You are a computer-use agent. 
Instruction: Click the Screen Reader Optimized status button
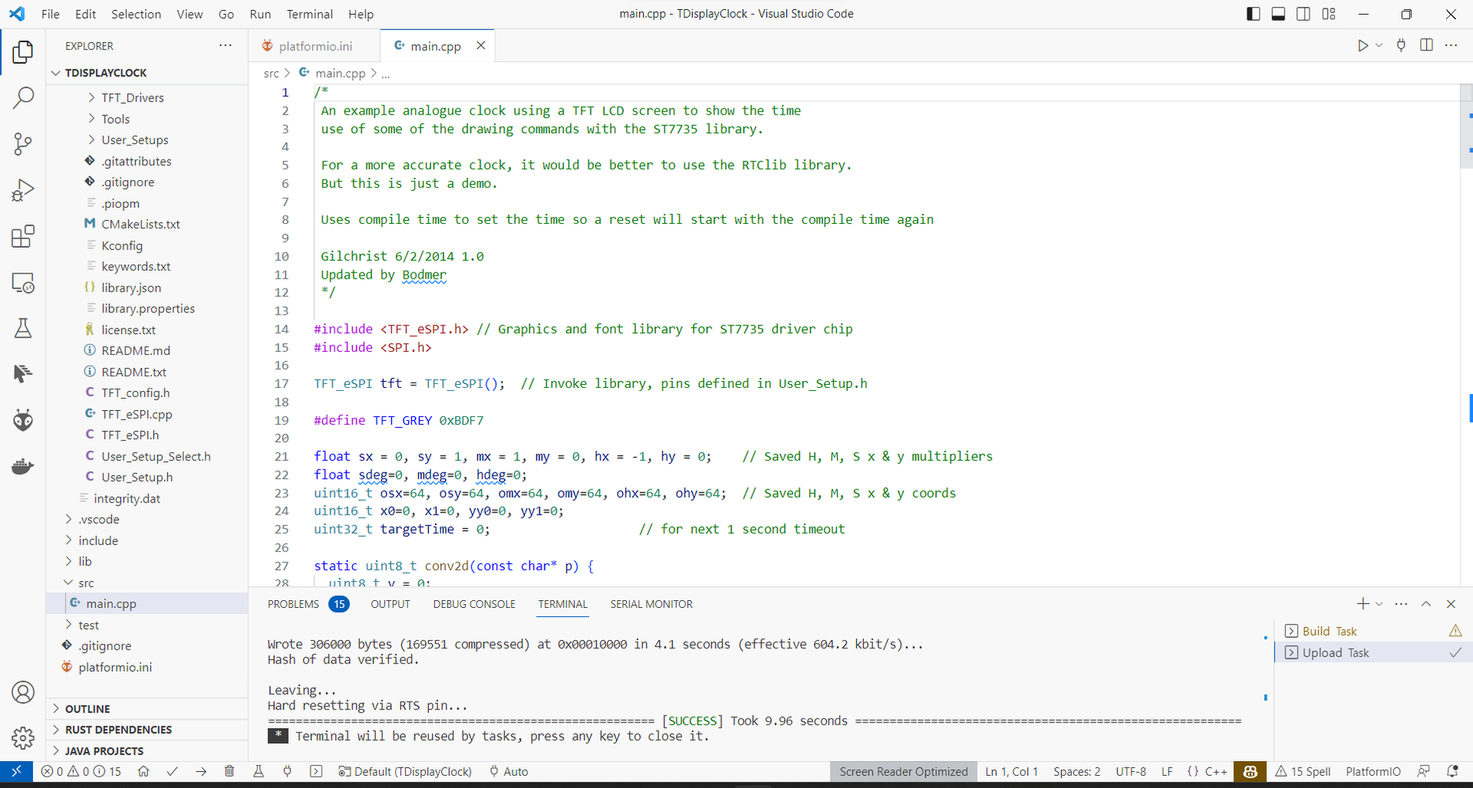tap(903, 771)
